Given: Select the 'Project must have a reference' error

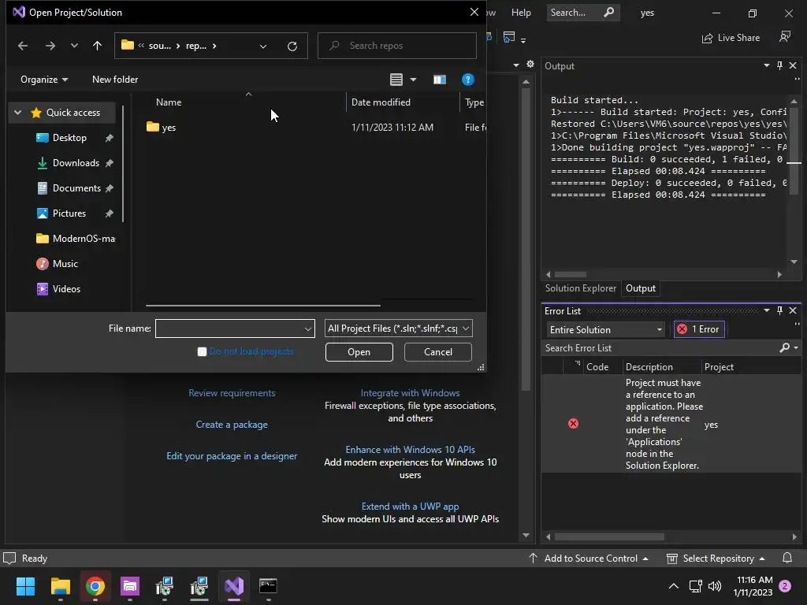Looking at the screenshot, I should [x=671, y=424].
